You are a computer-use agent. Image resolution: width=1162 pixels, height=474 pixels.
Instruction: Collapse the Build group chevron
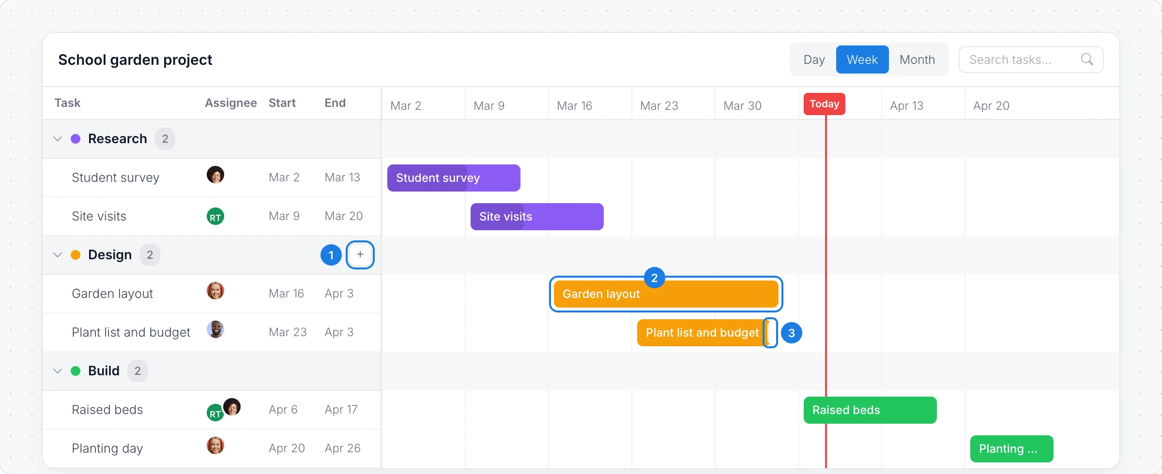58,371
